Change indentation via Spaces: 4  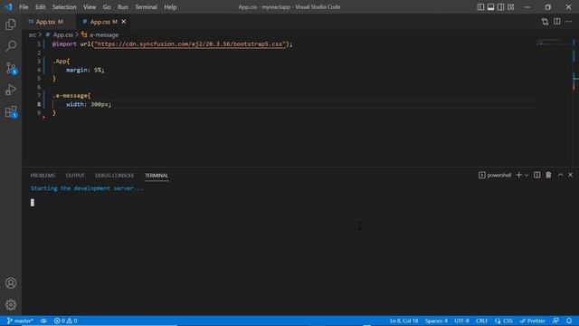(436, 321)
